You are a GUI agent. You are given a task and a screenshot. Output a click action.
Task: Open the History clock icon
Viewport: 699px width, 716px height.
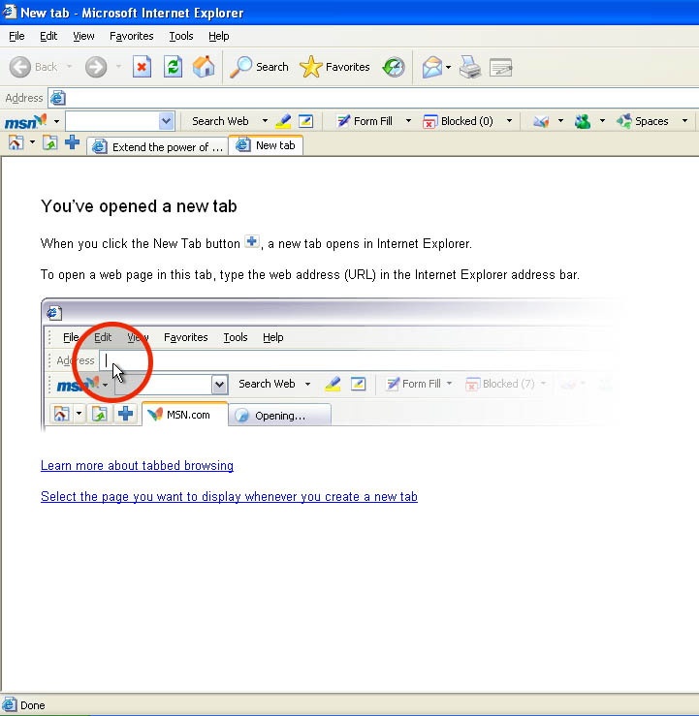[394, 67]
